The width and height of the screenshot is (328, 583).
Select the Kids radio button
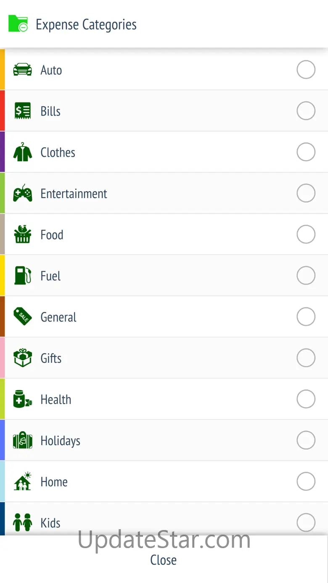point(306,522)
